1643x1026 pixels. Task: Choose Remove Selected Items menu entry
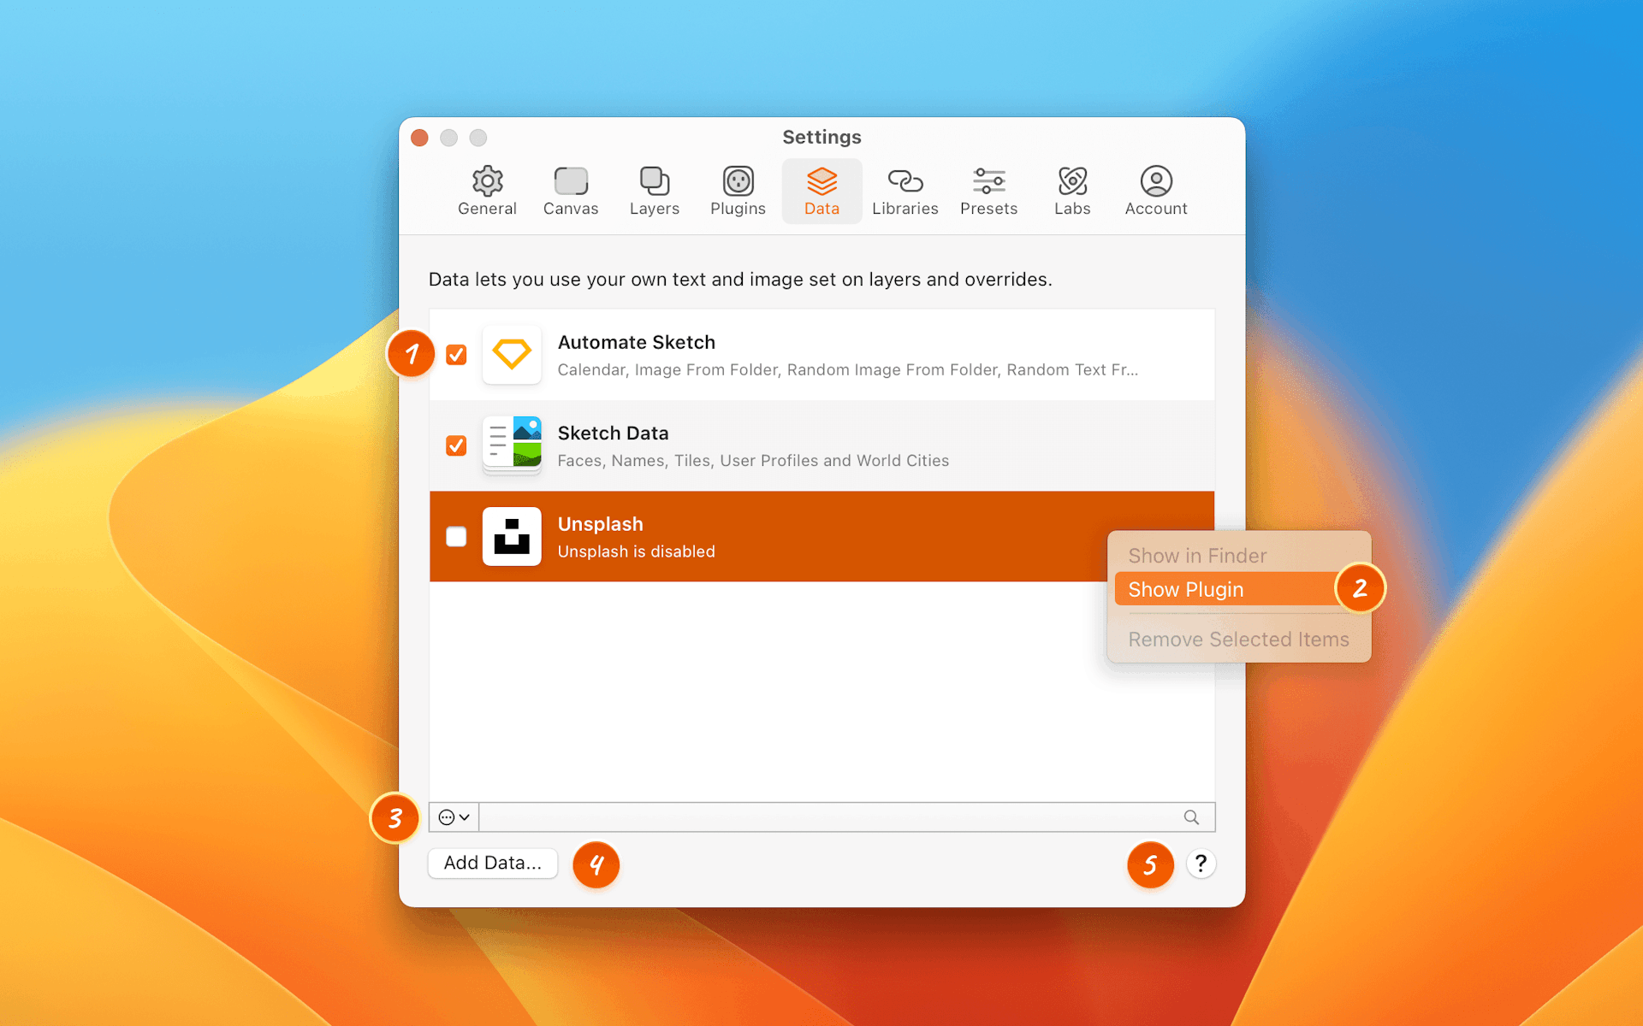point(1238,640)
